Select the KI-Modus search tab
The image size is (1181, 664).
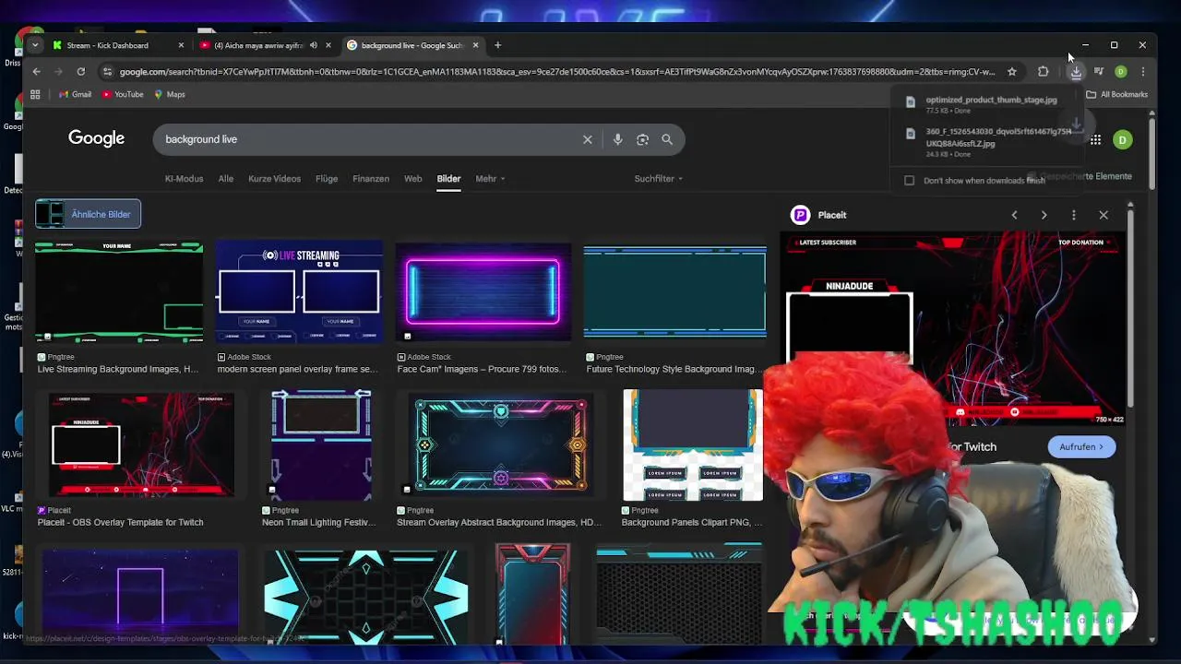coord(184,179)
